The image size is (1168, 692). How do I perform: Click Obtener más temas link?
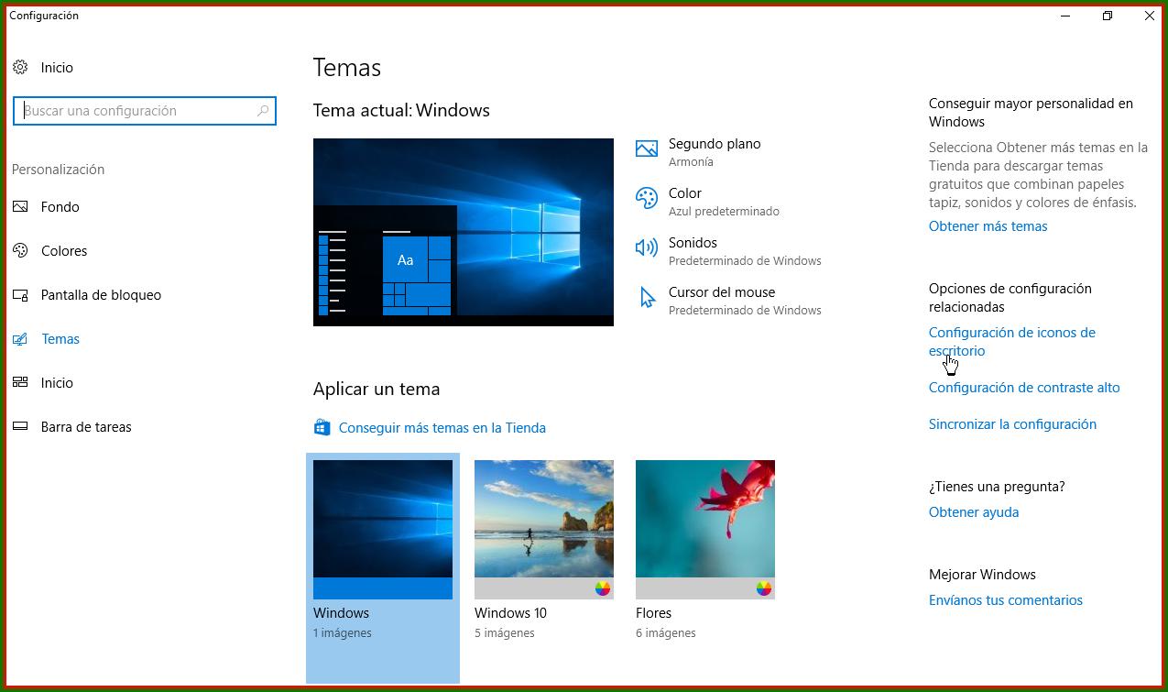(988, 225)
